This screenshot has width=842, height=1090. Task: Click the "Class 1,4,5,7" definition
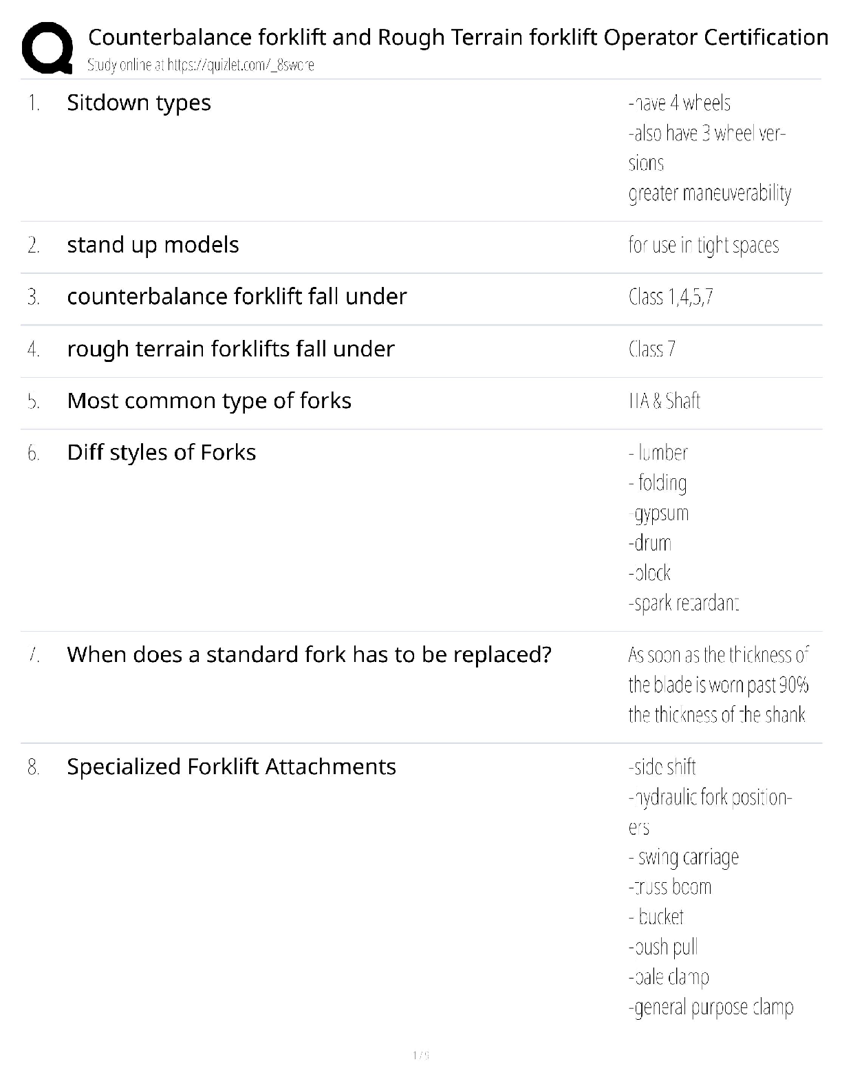(671, 297)
